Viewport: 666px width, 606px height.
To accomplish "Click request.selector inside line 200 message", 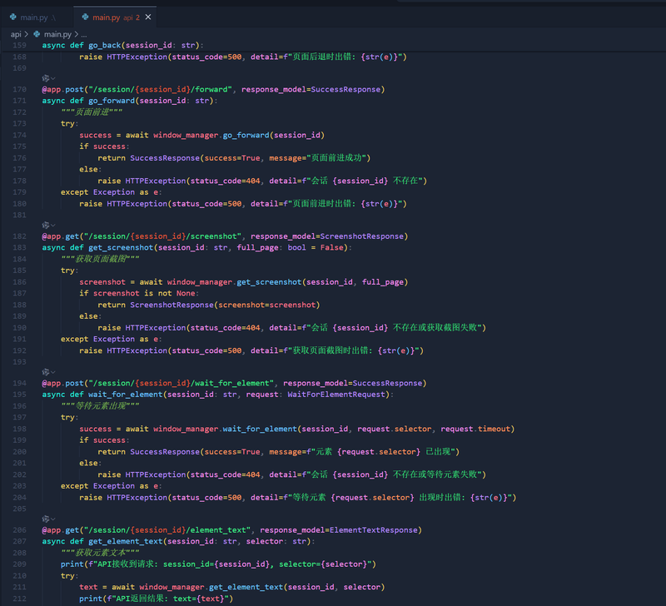I will (379, 452).
